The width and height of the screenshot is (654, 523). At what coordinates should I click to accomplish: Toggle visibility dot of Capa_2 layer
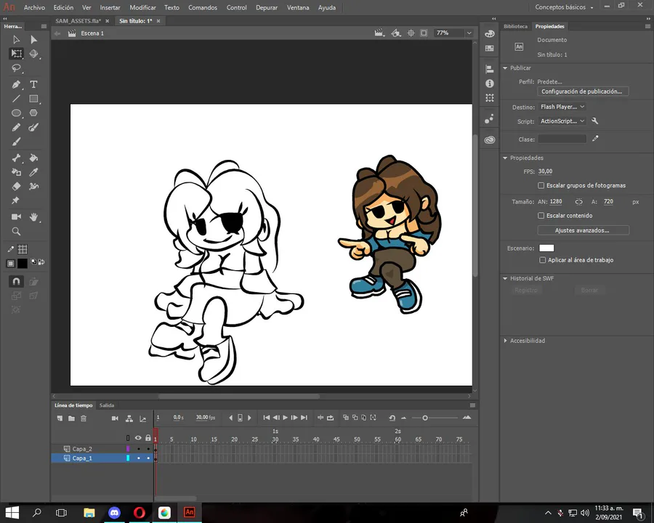click(139, 449)
